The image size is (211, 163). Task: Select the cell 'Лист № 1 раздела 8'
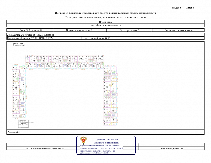[30, 30]
